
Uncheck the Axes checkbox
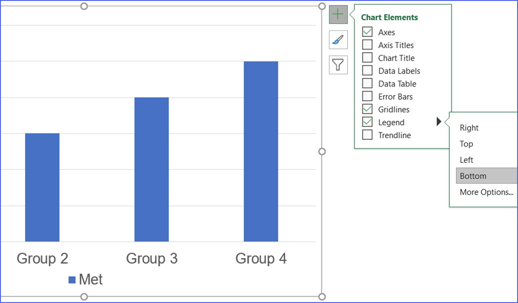tap(367, 32)
